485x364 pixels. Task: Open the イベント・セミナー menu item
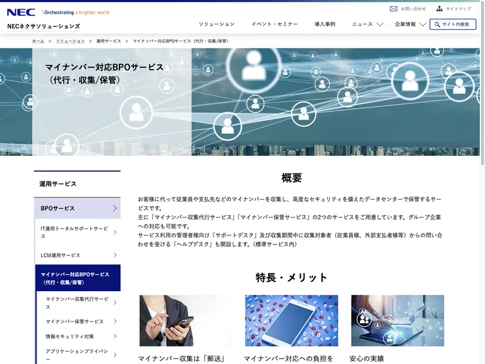275,24
